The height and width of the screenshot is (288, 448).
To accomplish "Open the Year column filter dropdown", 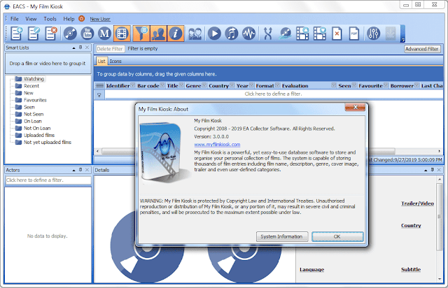I will click(251, 85).
